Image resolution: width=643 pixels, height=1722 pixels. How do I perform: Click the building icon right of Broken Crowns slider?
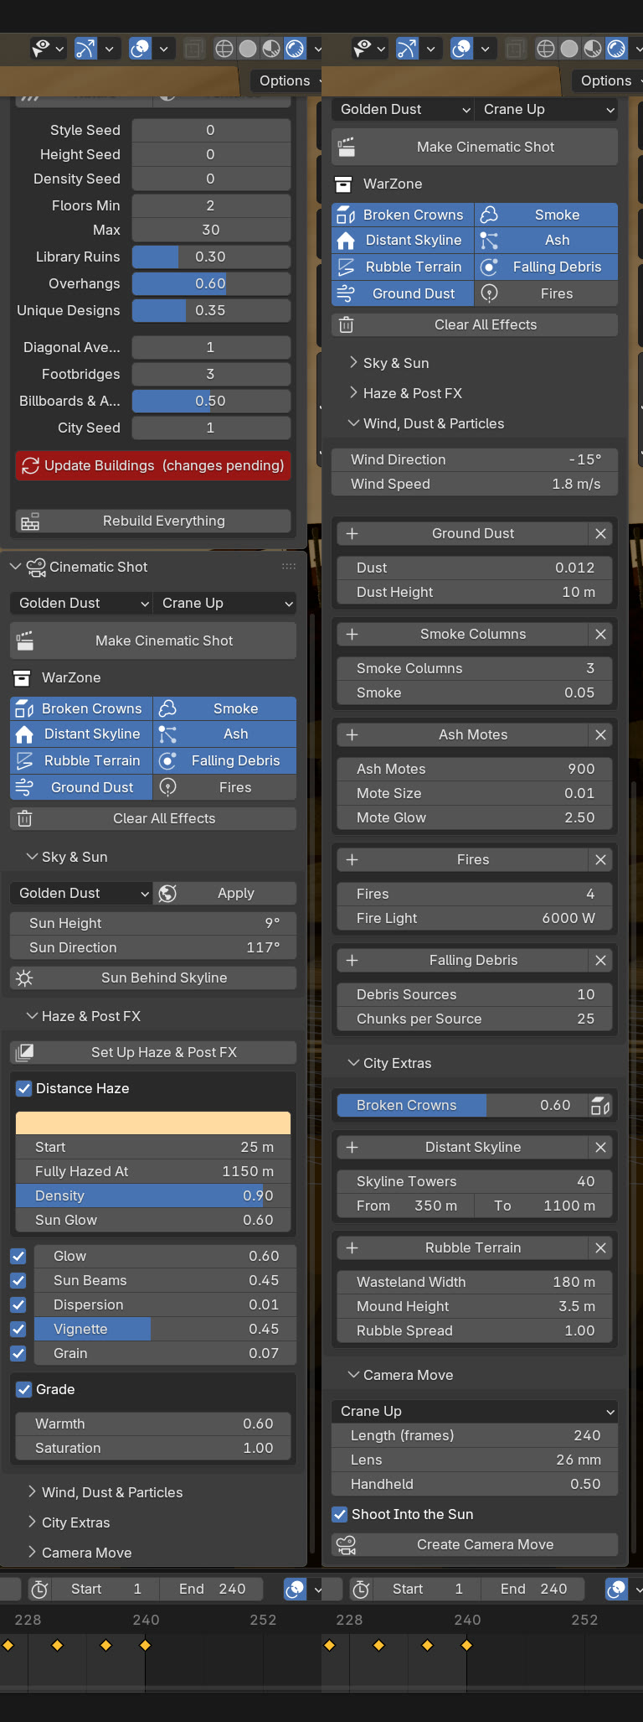600,1106
